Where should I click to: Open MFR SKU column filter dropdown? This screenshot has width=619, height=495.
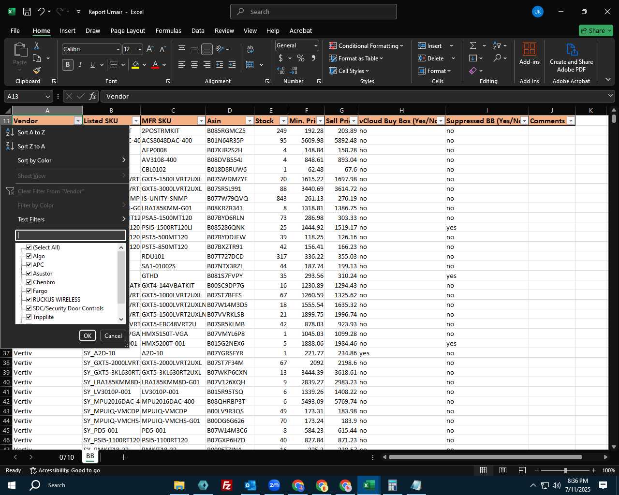(x=201, y=121)
